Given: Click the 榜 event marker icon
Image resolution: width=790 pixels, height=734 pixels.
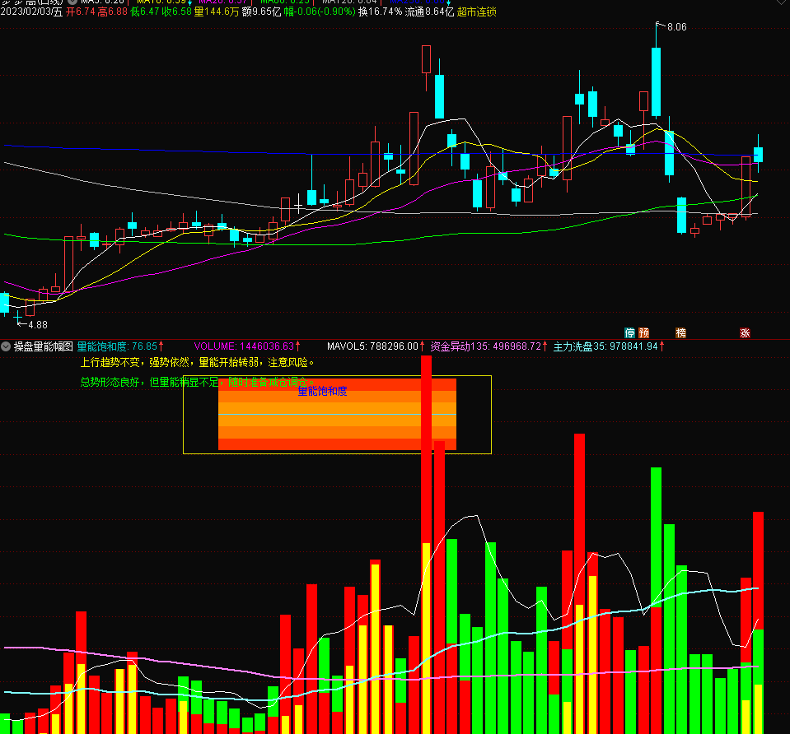Looking at the screenshot, I should (x=680, y=332).
